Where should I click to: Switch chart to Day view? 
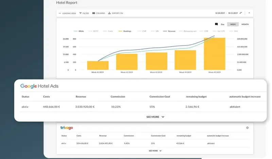[x=223, y=24]
